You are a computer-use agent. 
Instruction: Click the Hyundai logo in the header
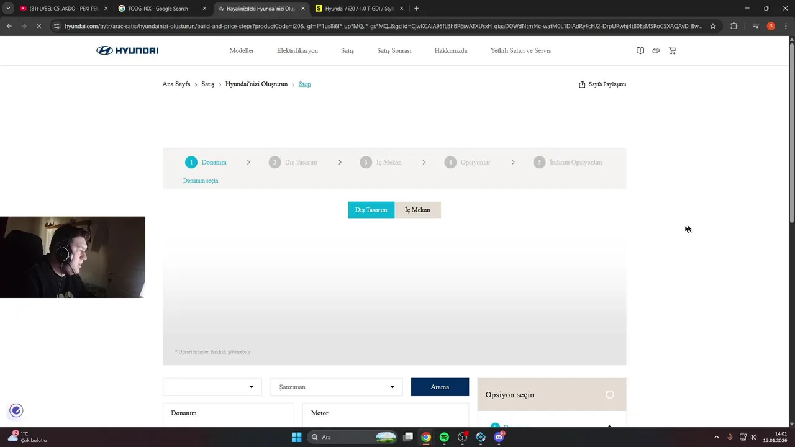(x=127, y=50)
